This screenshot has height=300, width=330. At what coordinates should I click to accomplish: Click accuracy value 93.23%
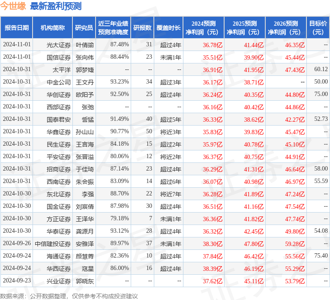(120, 82)
